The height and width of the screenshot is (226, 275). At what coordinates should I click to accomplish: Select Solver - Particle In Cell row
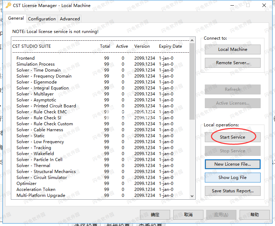pos(95,160)
